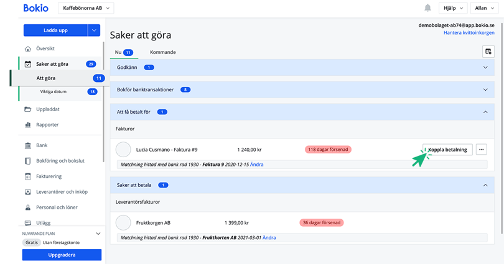Open the calendar settings icon button
This screenshot has width=504, height=264.
488,52
